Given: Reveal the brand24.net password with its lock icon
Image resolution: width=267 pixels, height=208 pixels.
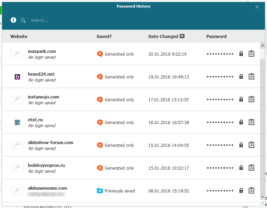Looking at the screenshot, I should tap(241, 77).
